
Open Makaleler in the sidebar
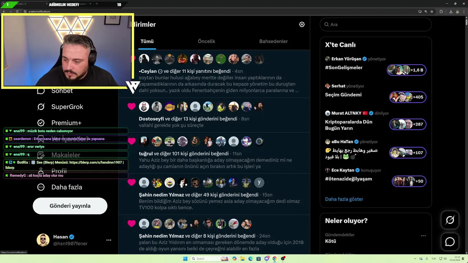coord(58,155)
